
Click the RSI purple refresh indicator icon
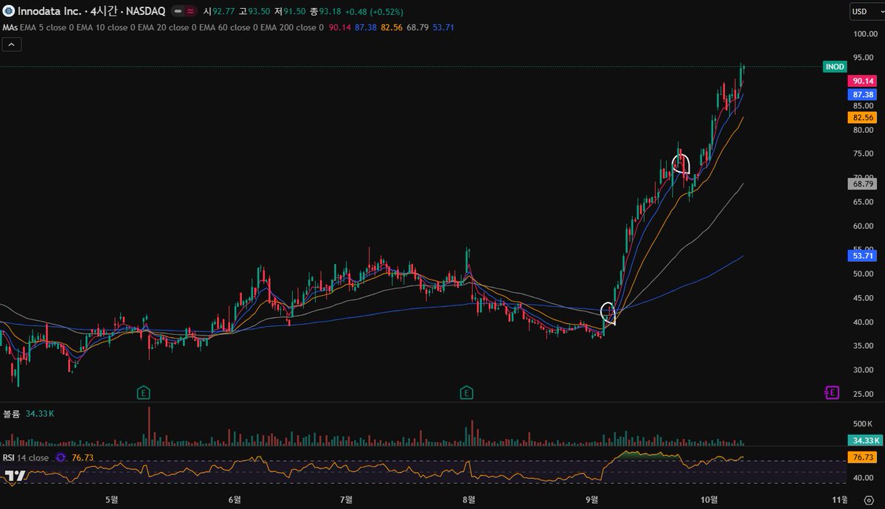pyautogui.click(x=60, y=457)
